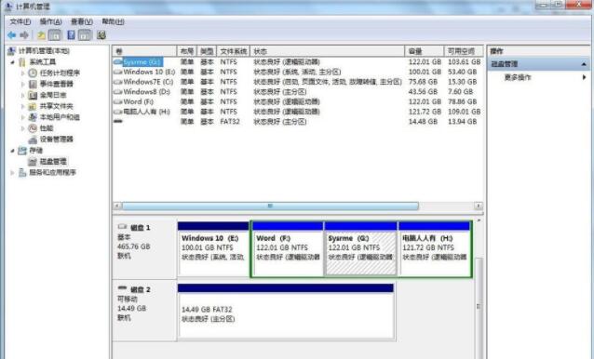Click the disk icon next to 磁盘 1

pos(122,227)
